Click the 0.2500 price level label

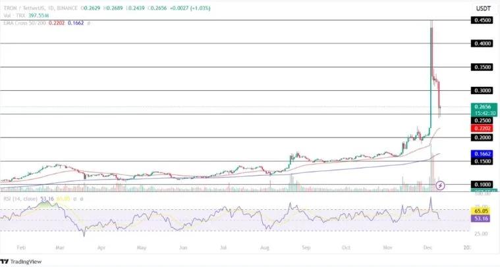coord(482,120)
